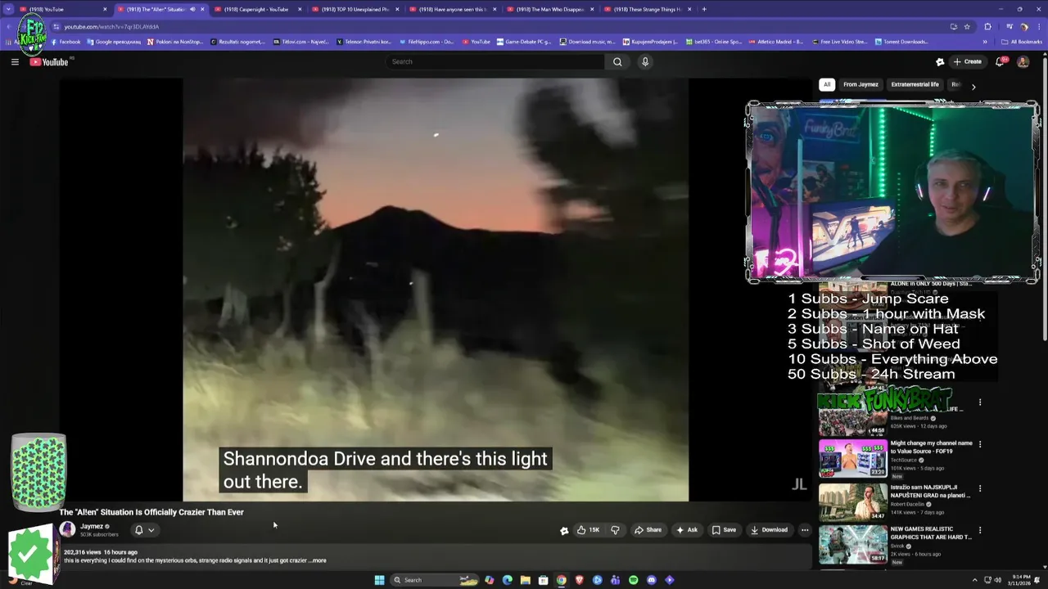Open the more actions ellipsis under video
The height and width of the screenshot is (589, 1048).
[x=805, y=530]
